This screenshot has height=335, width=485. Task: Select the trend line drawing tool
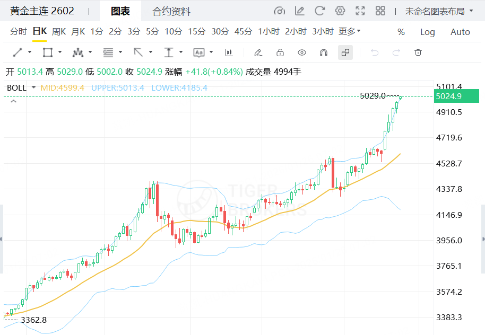(x=18, y=52)
